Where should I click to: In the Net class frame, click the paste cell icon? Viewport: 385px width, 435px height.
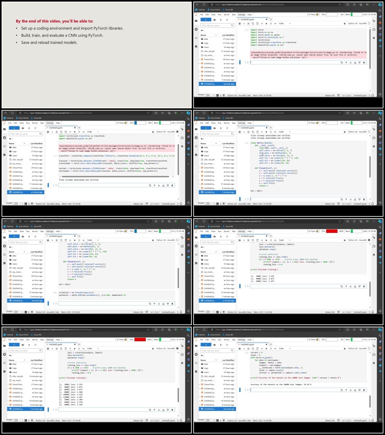coord(257,132)
